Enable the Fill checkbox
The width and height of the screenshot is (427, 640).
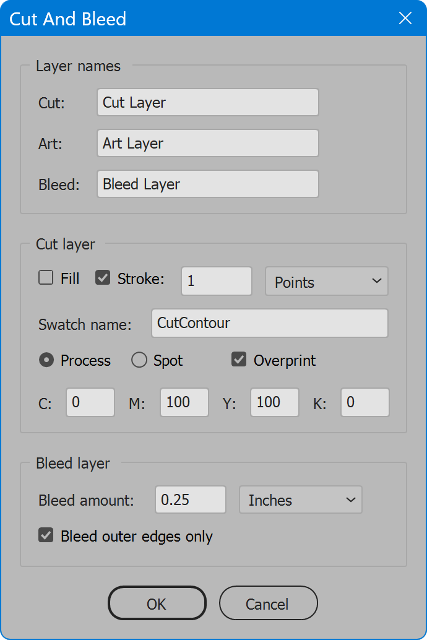(x=46, y=277)
